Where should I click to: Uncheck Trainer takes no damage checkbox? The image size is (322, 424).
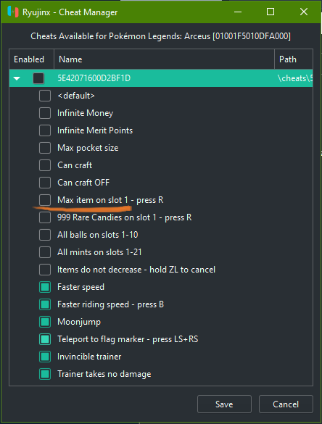coord(45,374)
